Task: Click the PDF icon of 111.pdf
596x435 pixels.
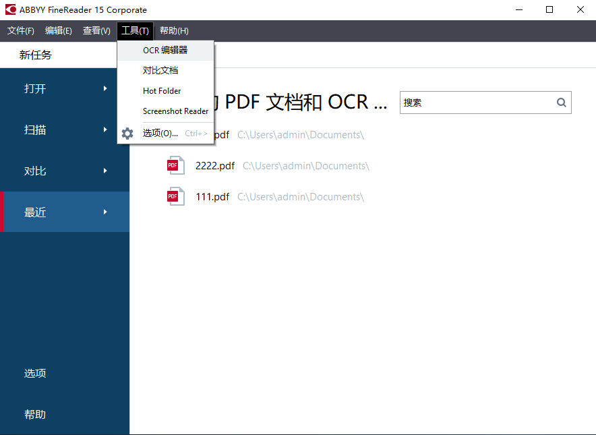Action: [x=175, y=196]
